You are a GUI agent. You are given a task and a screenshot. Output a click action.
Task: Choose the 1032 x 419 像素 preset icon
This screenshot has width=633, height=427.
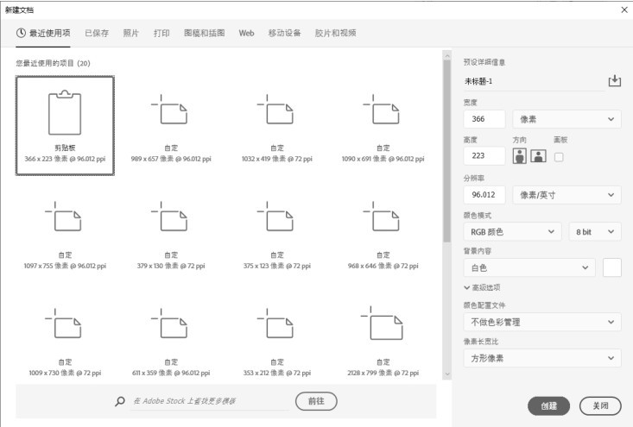275,110
